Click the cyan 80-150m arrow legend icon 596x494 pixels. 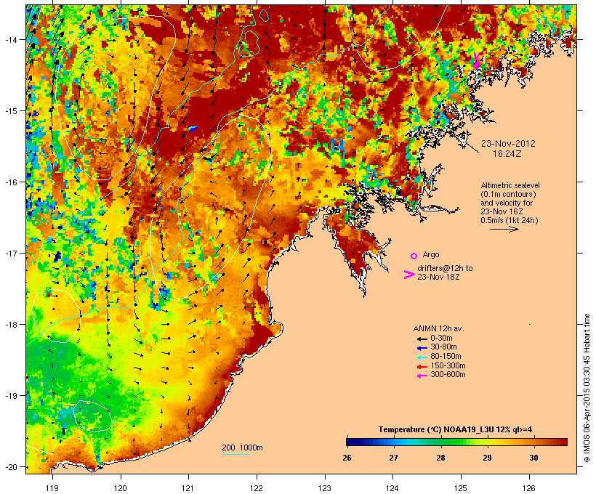[x=422, y=357]
